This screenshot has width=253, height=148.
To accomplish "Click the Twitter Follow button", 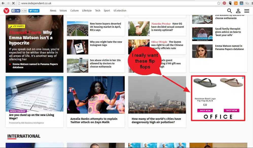I will pos(34,11).
